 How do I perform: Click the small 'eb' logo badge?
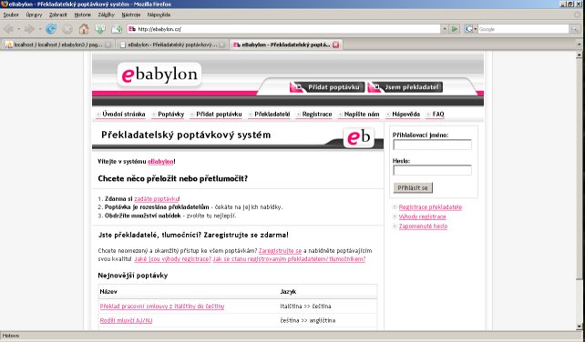coord(358,137)
